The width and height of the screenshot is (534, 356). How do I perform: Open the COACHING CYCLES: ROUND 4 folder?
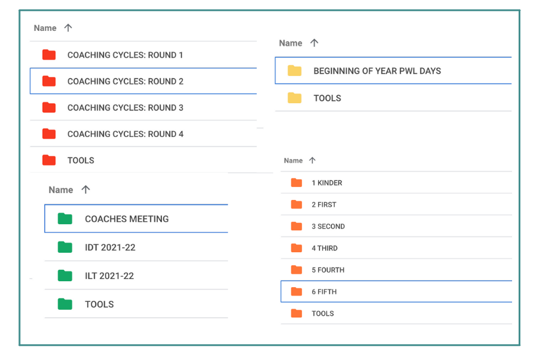point(125,134)
